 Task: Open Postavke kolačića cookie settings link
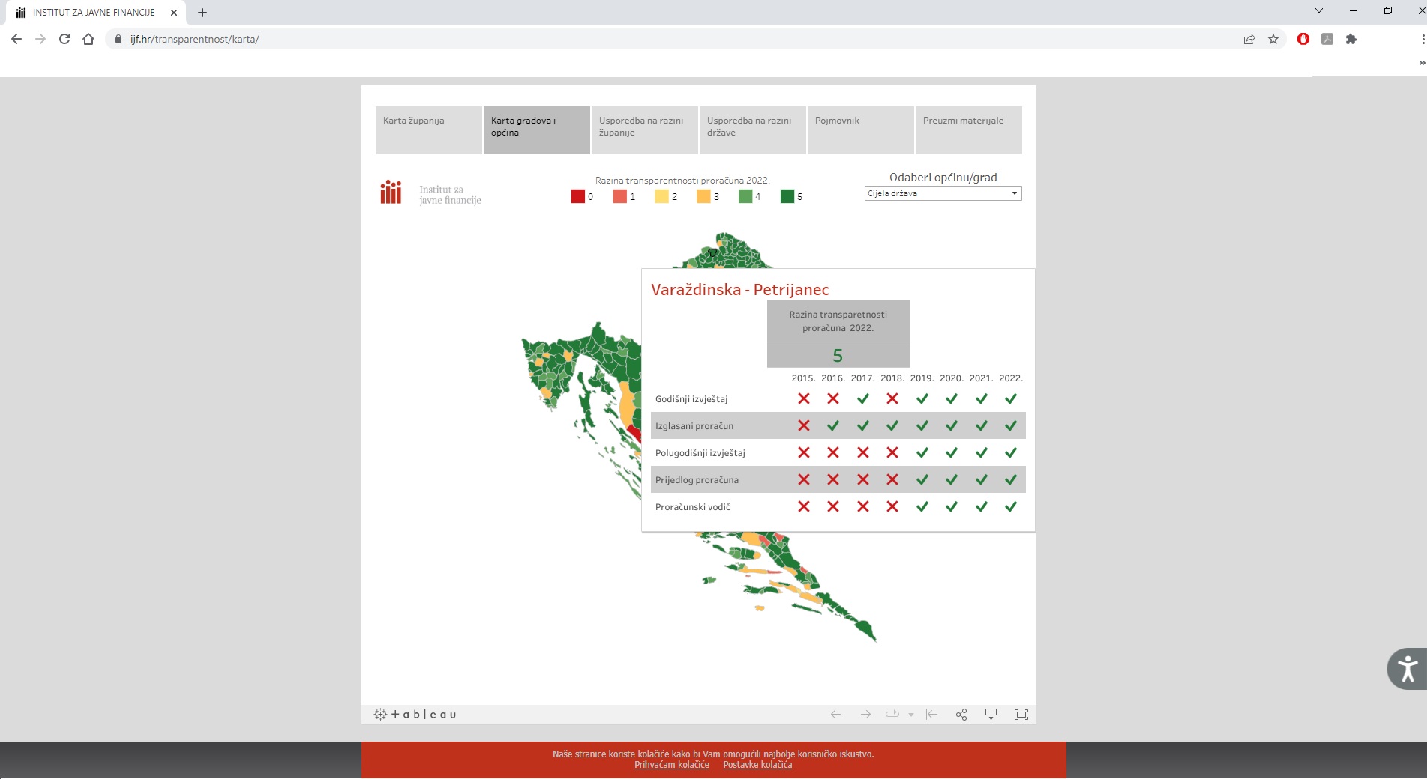point(757,765)
